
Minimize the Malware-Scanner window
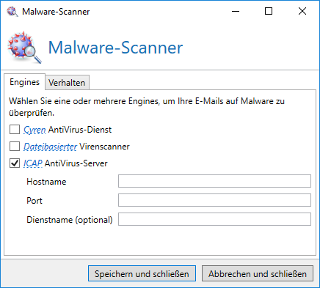point(236,11)
